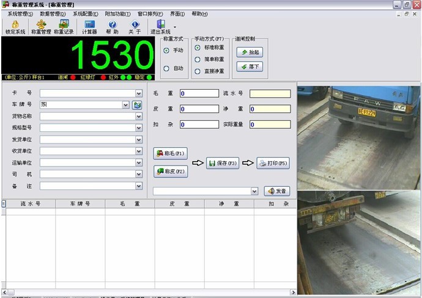Click into the 毛重 input field
The width and height of the screenshot is (422, 298).
[199, 94]
